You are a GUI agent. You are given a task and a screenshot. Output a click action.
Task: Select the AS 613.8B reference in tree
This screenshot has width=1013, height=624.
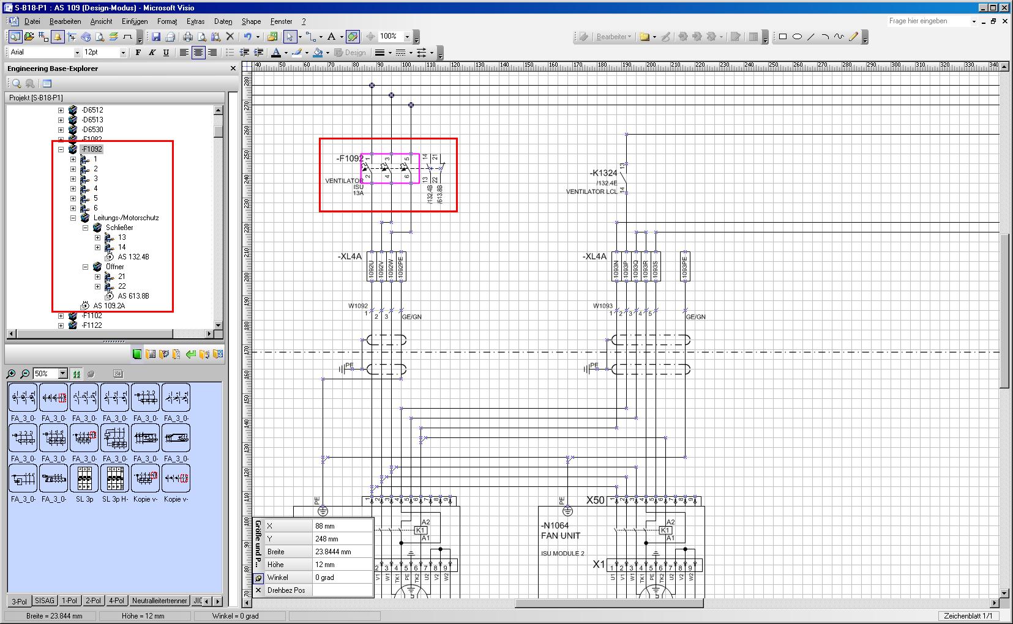[133, 296]
